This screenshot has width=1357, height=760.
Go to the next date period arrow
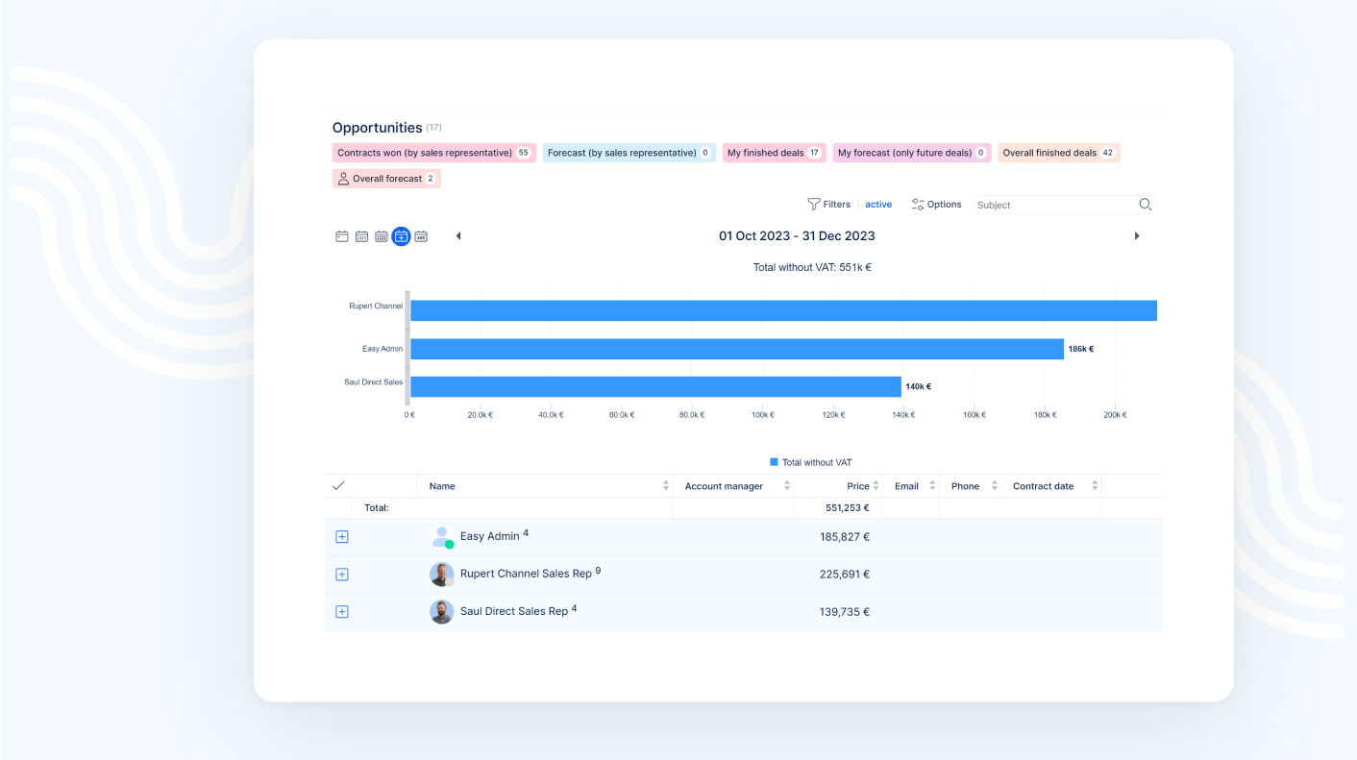click(x=1137, y=236)
